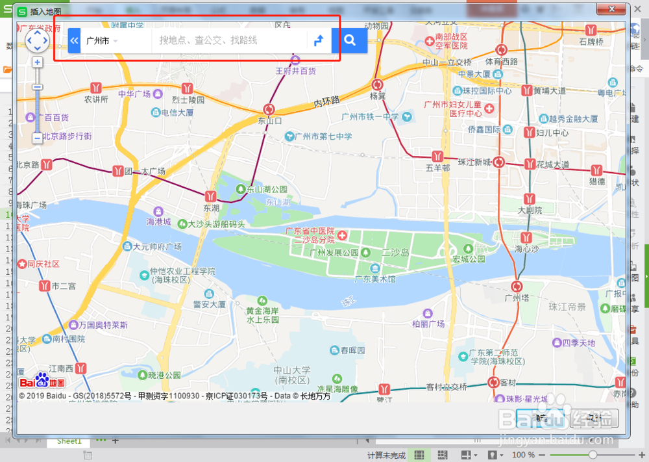Click the 黄金海岸水上乐园 marker
Viewport: 649px width, 462px height.
(262, 300)
